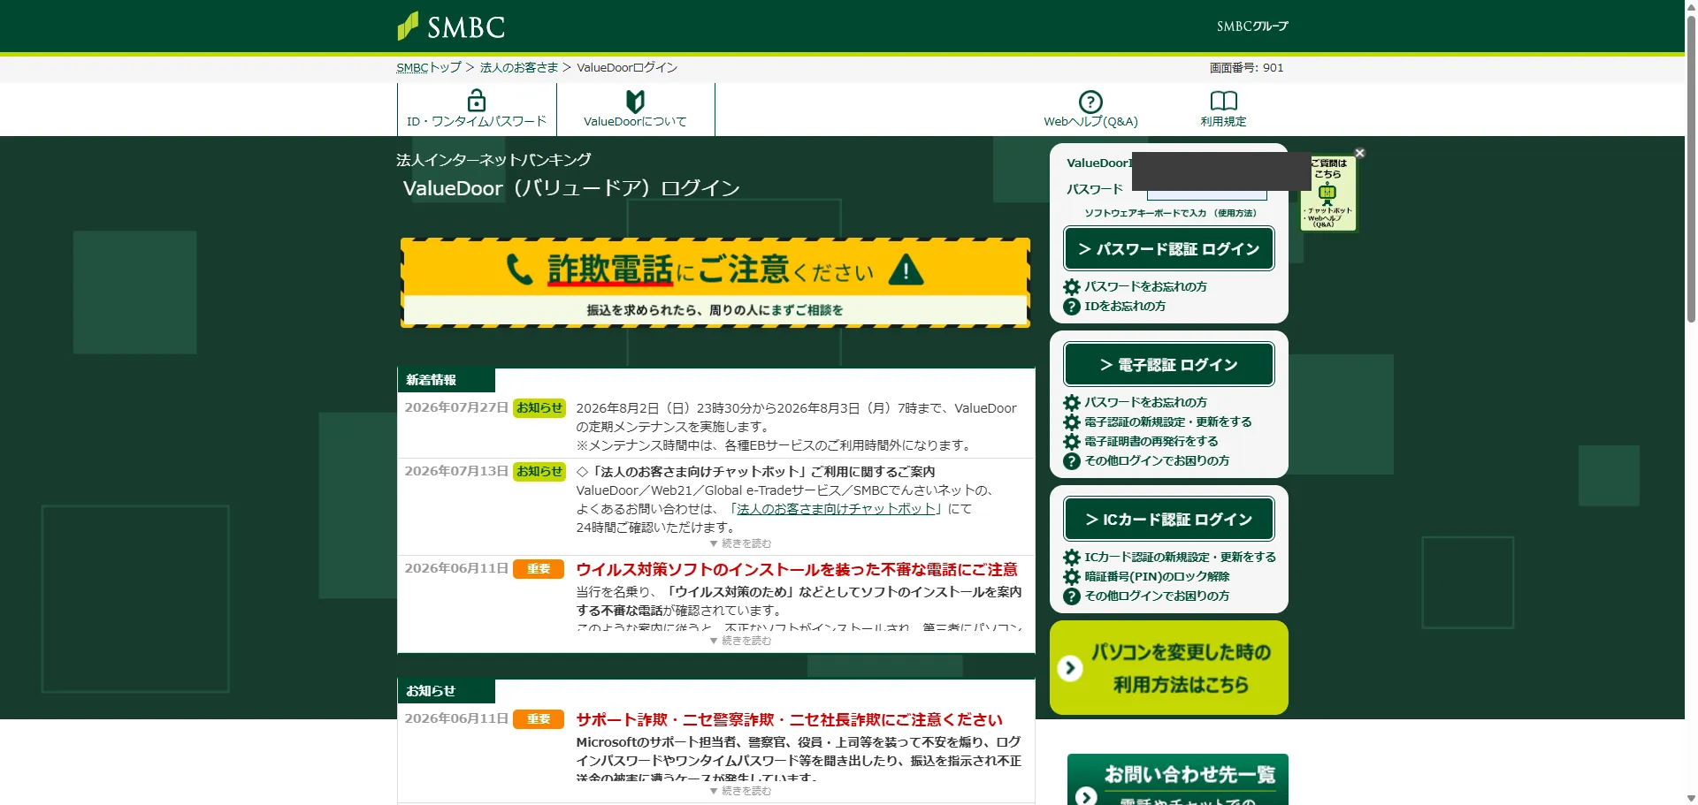Viewport: 1698px width, 805px height.
Task: Click the ICカード認証 ログイン button
Action: pos(1168,520)
